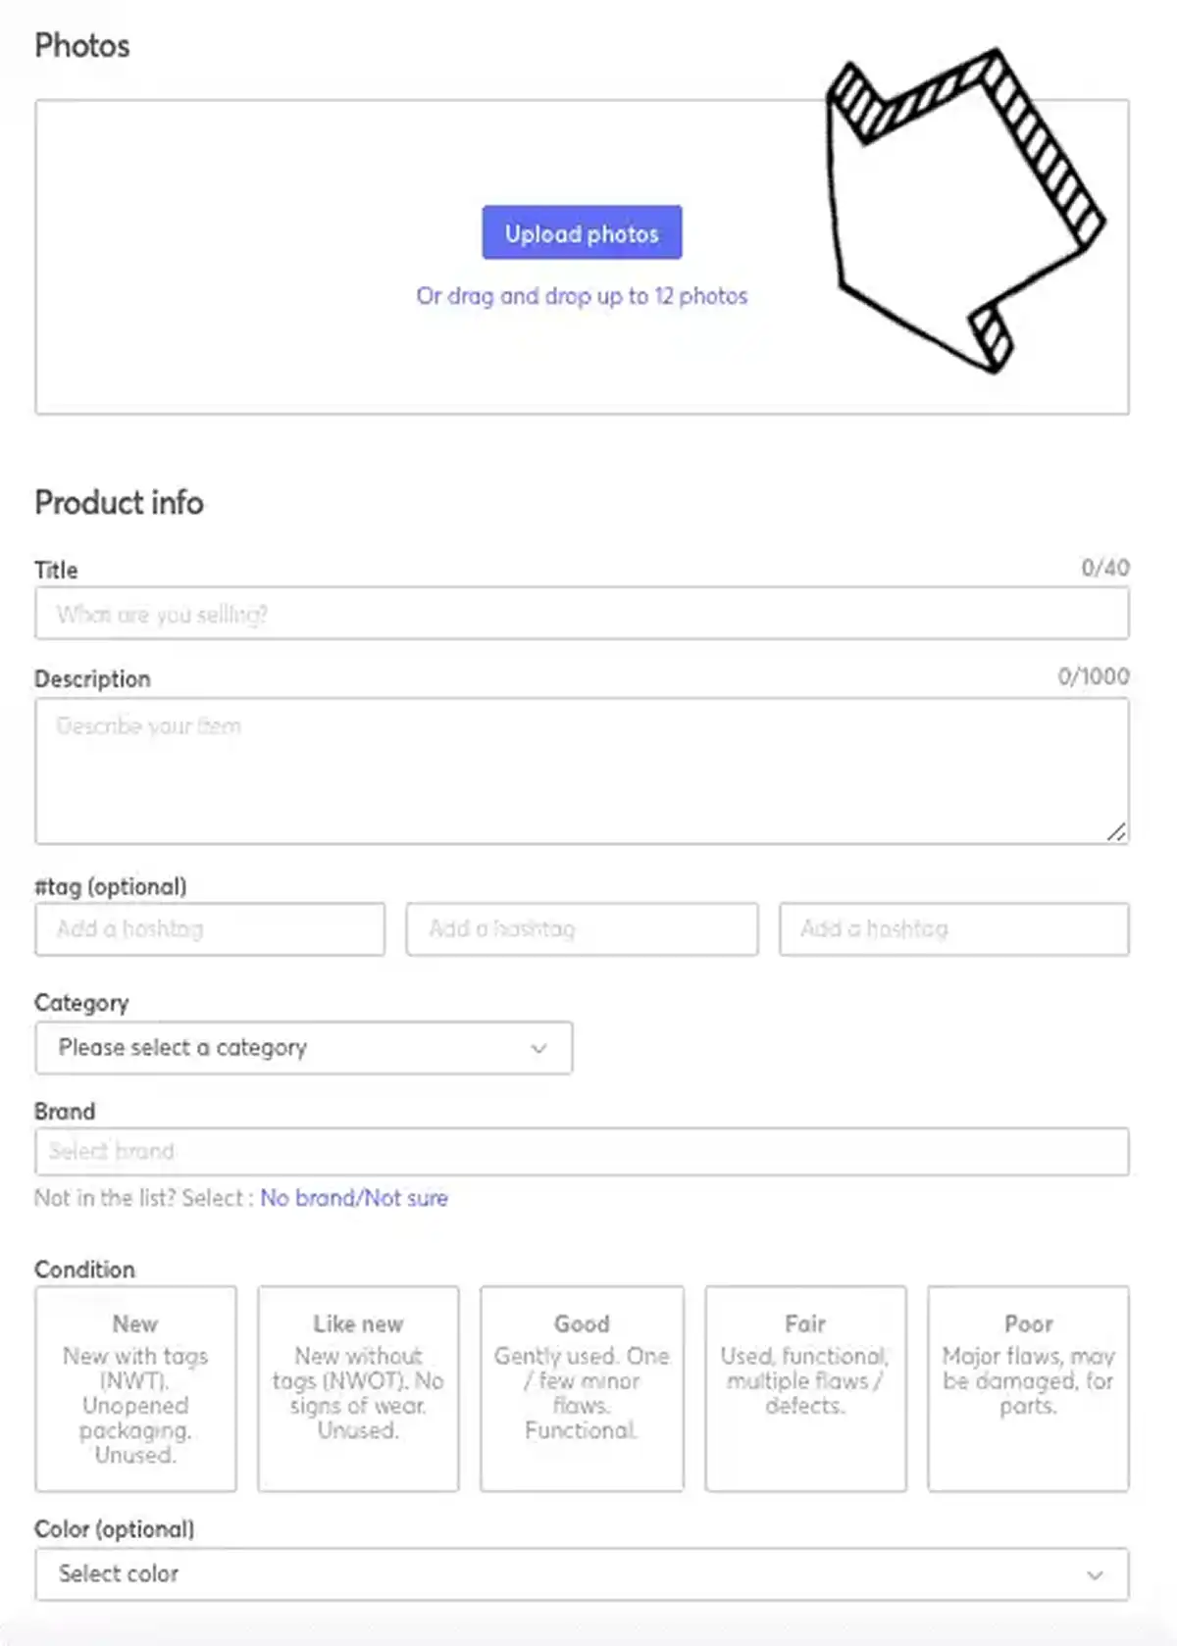Image resolution: width=1177 pixels, height=1646 pixels.
Task: Click the Upload photos button
Action: [x=582, y=232]
